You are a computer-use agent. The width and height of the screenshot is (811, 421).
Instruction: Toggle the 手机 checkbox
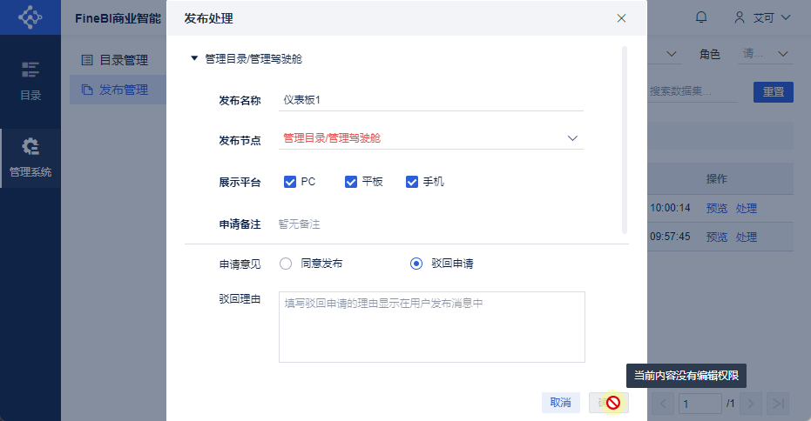[412, 182]
